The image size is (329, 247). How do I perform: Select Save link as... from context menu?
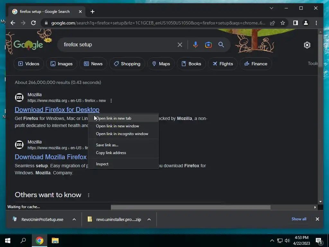point(123,145)
